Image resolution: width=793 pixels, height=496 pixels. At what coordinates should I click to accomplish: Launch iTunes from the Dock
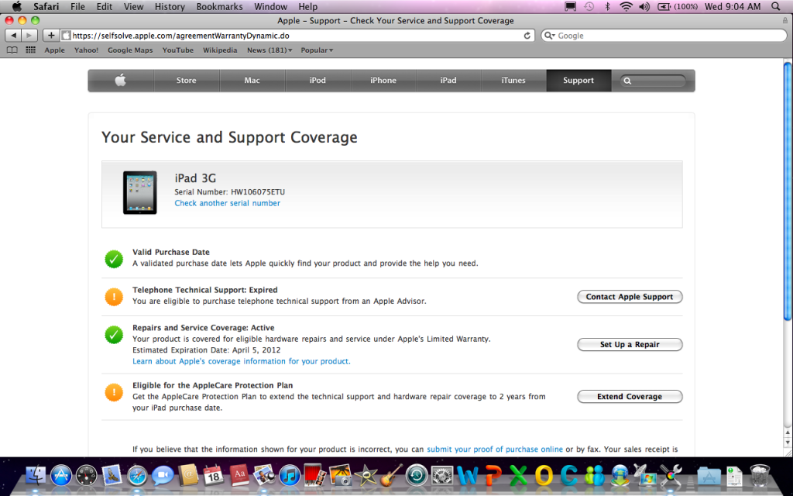pyautogui.click(x=290, y=476)
